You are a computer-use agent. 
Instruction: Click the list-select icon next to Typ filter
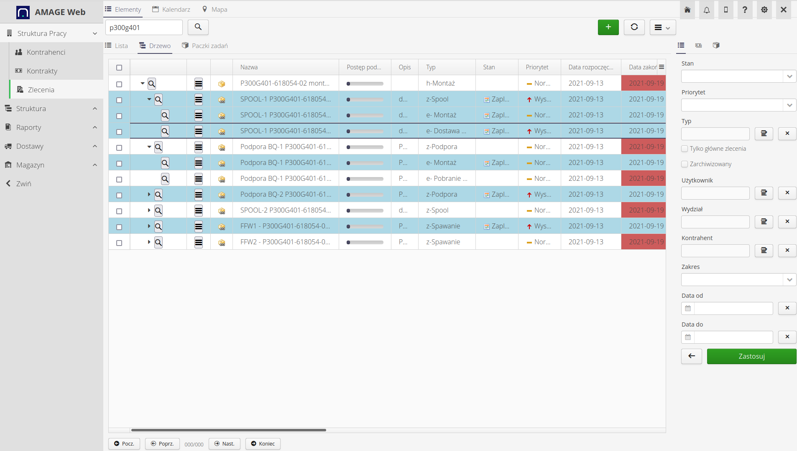click(x=764, y=134)
